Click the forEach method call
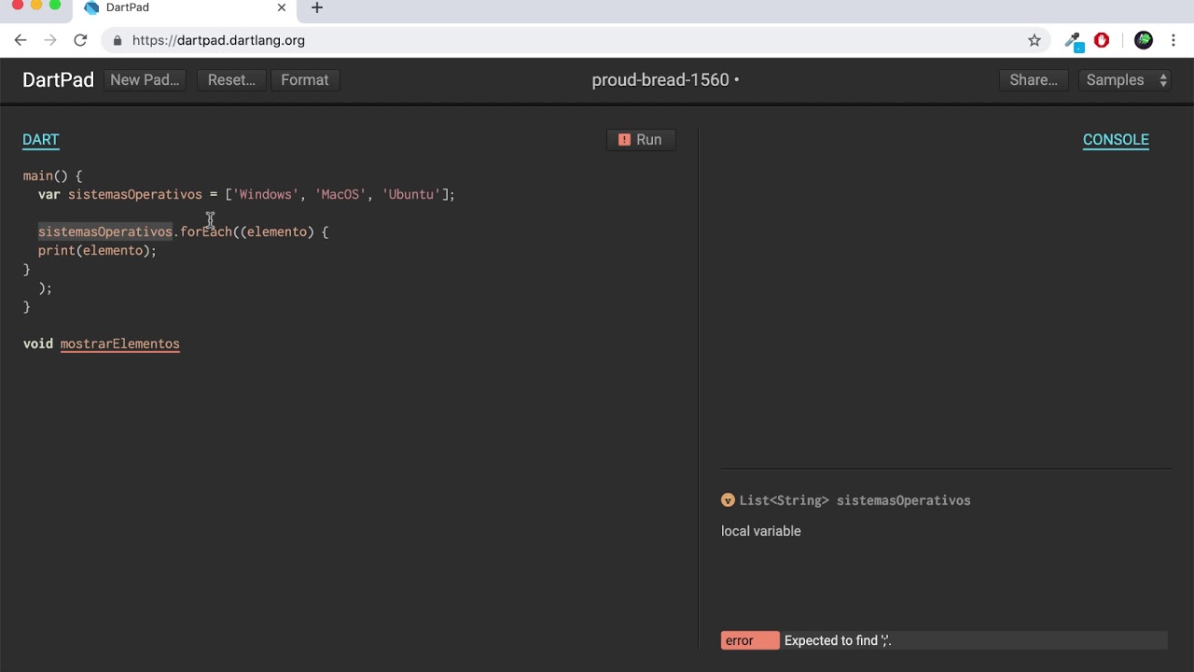The width and height of the screenshot is (1194, 672). pos(206,231)
